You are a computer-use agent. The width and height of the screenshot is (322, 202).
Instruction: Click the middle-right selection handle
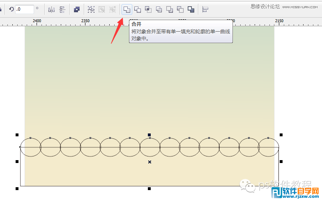281,162
